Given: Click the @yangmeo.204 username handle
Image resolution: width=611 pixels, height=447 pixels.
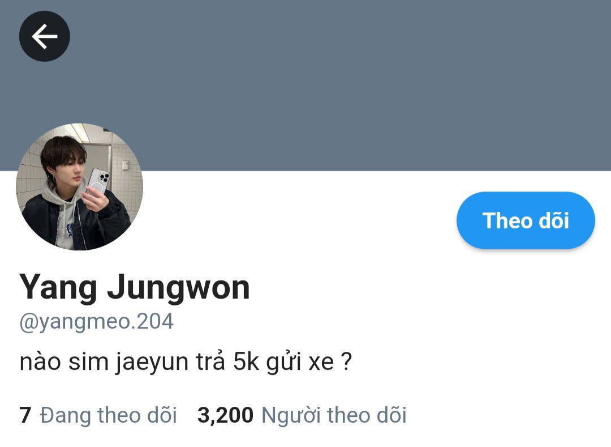Looking at the screenshot, I should click(96, 322).
